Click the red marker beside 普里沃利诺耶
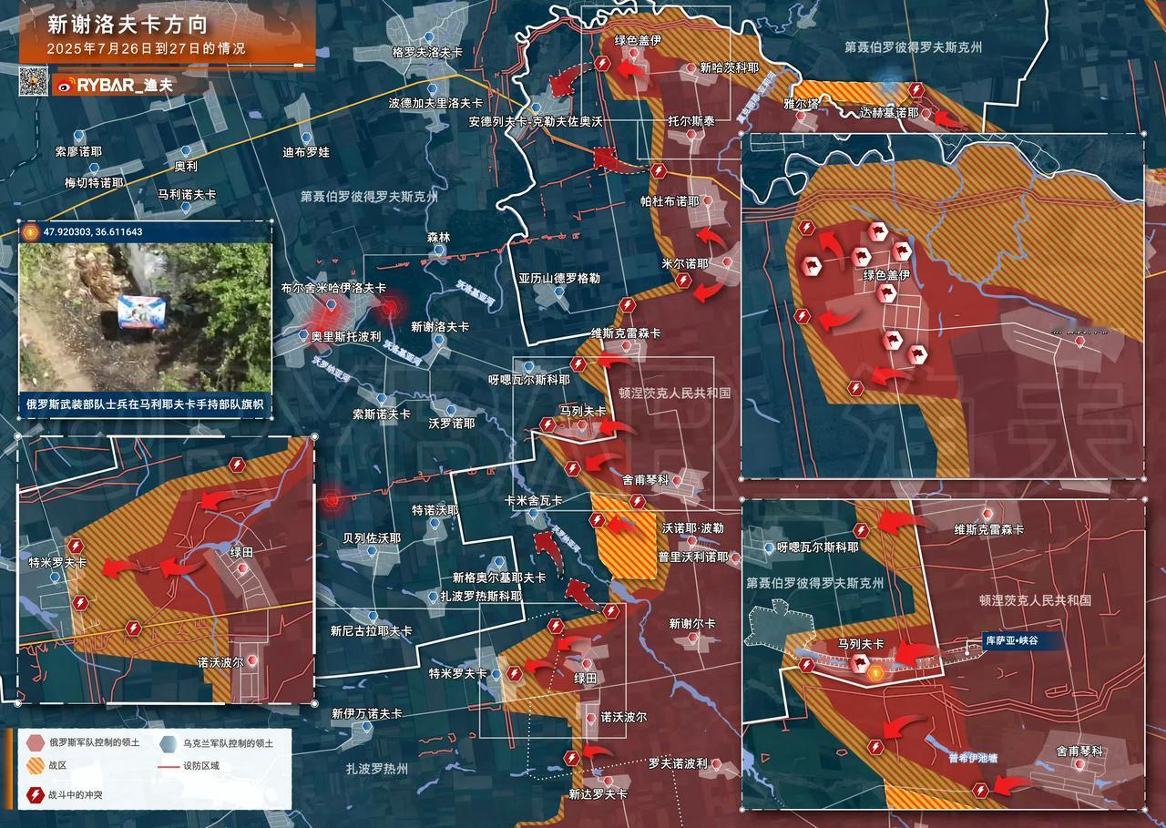 pyautogui.click(x=735, y=557)
